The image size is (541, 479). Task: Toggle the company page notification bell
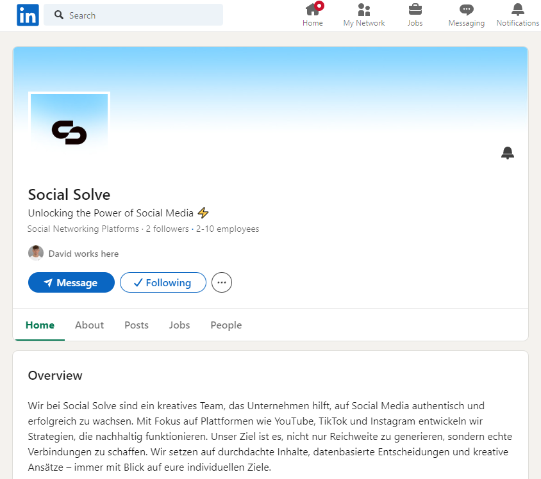point(508,152)
